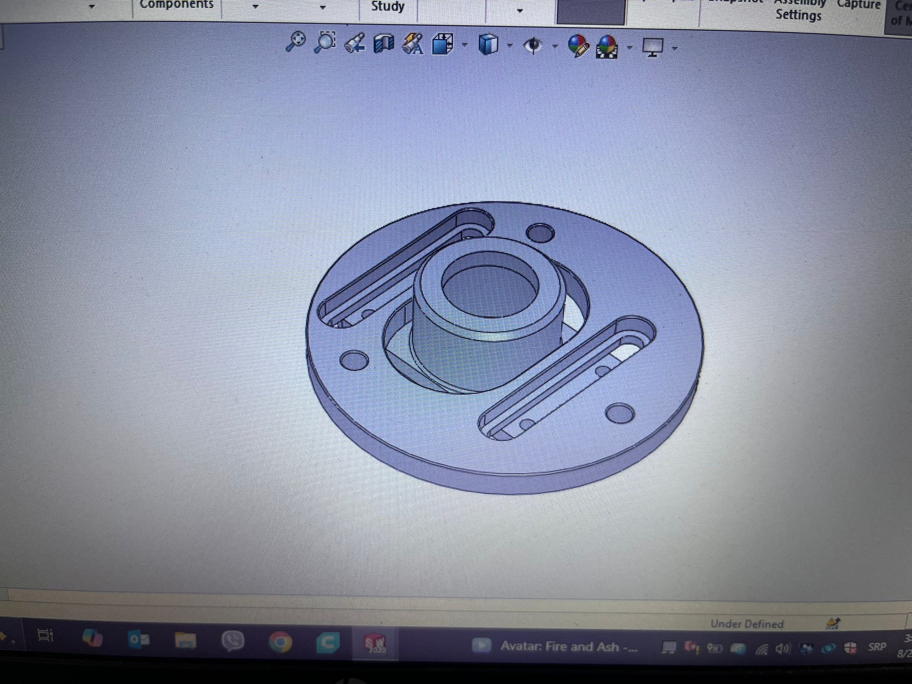Click the Previous View icon
This screenshot has height=684, width=912.
coord(354,44)
